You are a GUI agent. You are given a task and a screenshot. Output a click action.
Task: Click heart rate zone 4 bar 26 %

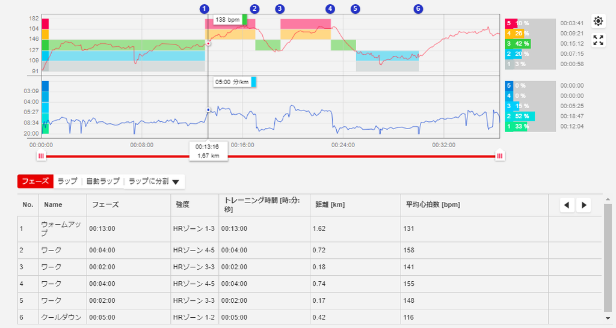[530, 34]
